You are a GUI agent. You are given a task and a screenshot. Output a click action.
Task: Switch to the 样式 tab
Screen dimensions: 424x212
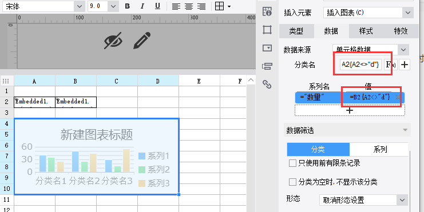366,31
